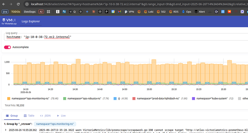Open the Loki Grafana bookmark
The height and width of the screenshot is (133, 248).
click(x=149, y=12)
